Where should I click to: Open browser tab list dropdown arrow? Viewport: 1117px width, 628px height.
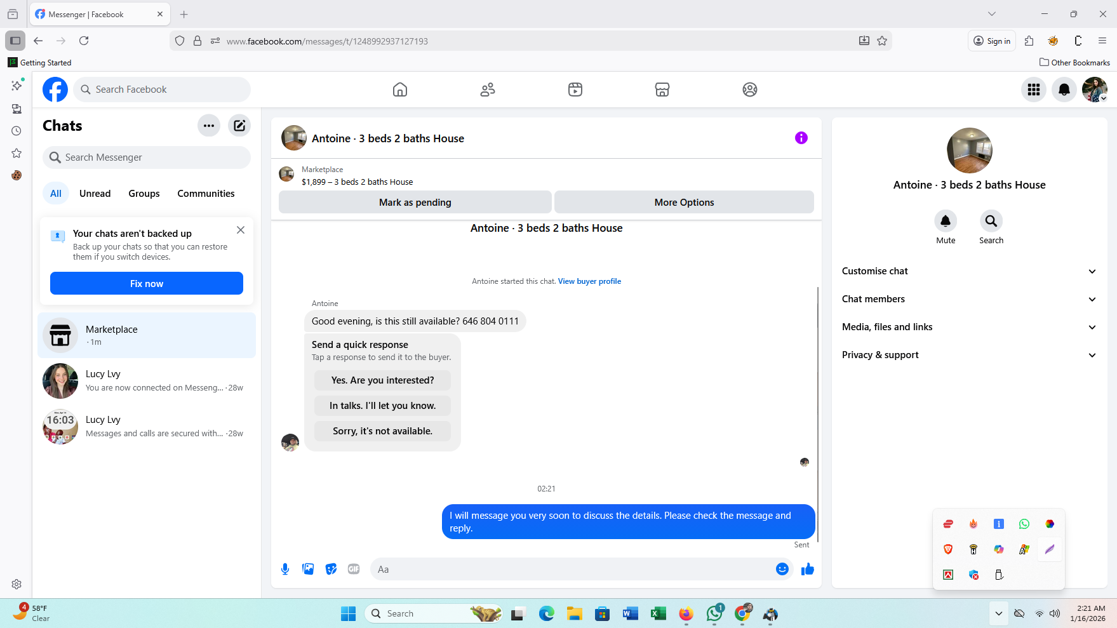click(992, 14)
